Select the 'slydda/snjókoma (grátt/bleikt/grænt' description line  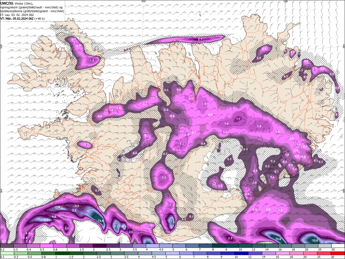pyautogui.click(x=32, y=11)
